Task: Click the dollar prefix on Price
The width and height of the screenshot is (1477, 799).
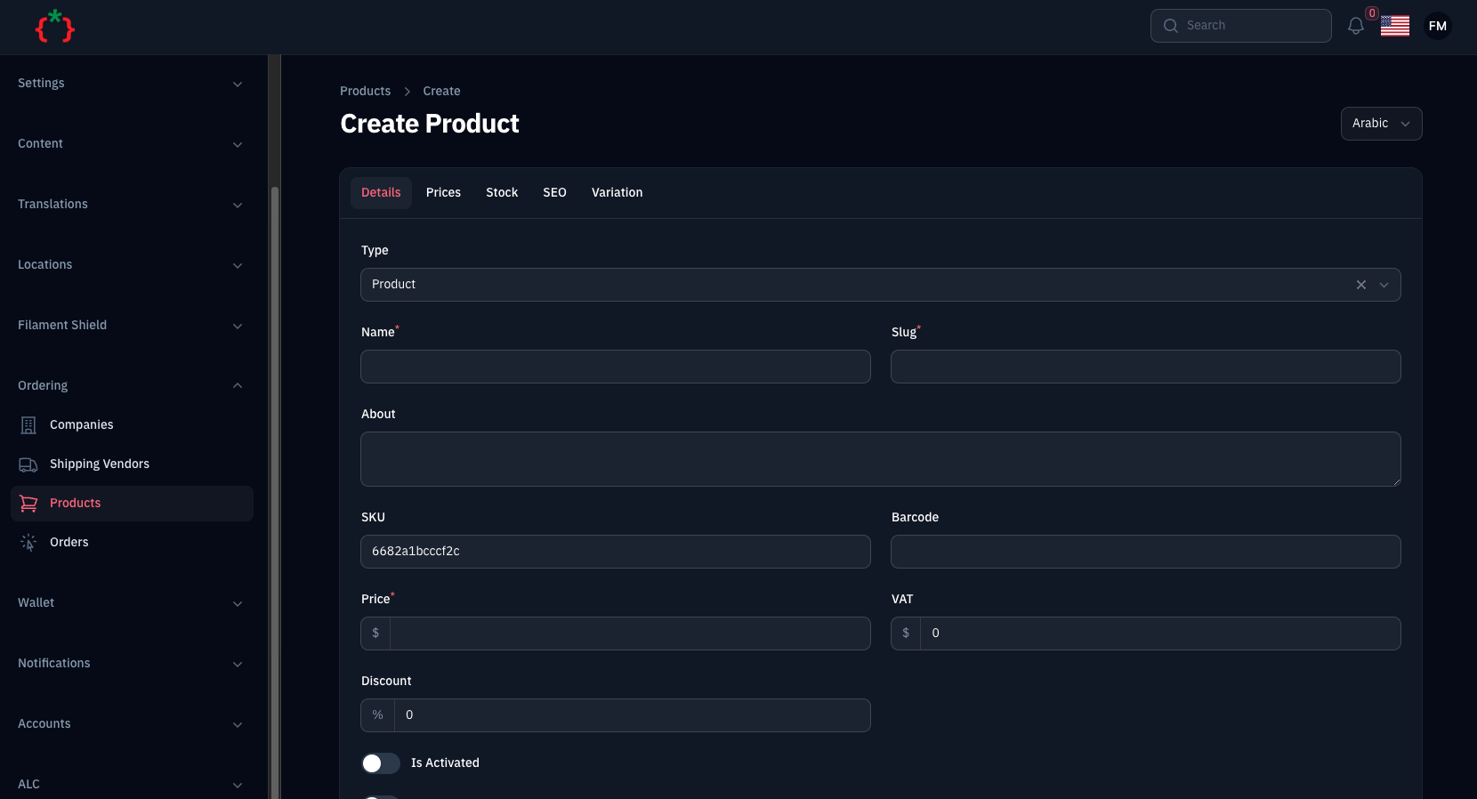Action: (375, 634)
